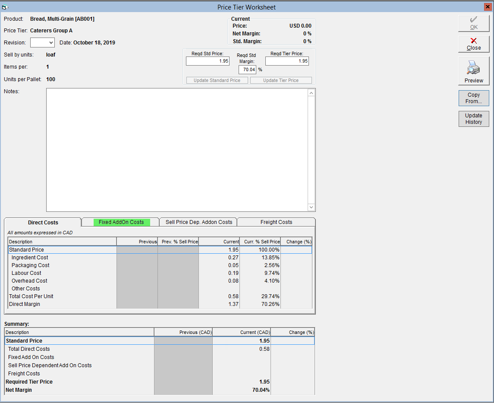Viewport: 494px width, 403px height.
Task: Click the Update Tier Price button
Action: pyautogui.click(x=281, y=80)
